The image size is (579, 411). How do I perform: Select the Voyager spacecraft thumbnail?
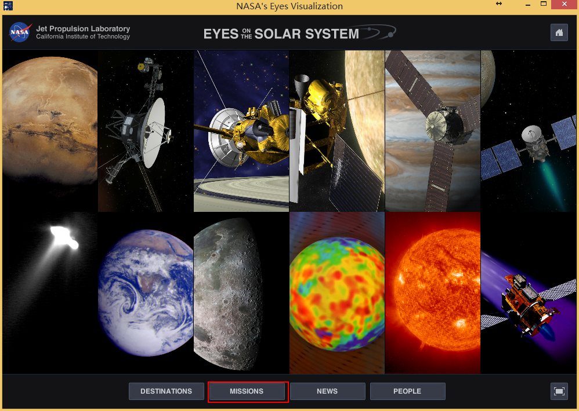click(x=145, y=130)
